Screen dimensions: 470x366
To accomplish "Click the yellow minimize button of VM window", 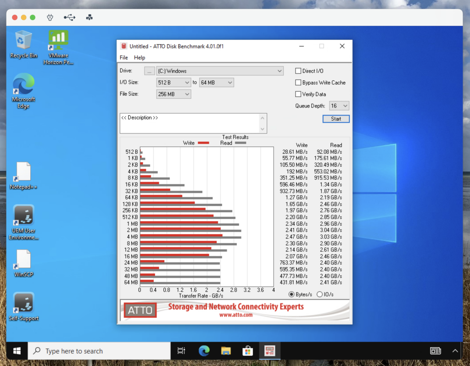I will [x=24, y=17].
